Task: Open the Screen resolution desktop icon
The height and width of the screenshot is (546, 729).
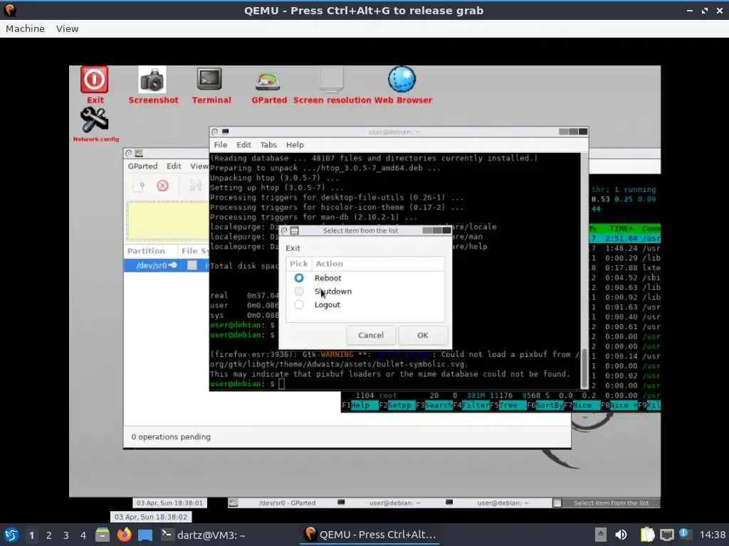Action: [331, 80]
